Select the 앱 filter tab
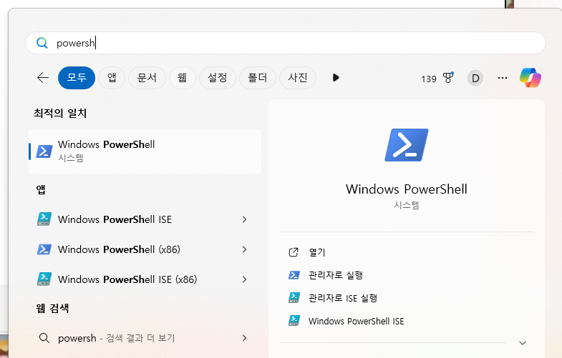This screenshot has width=562, height=358. pyautogui.click(x=112, y=78)
